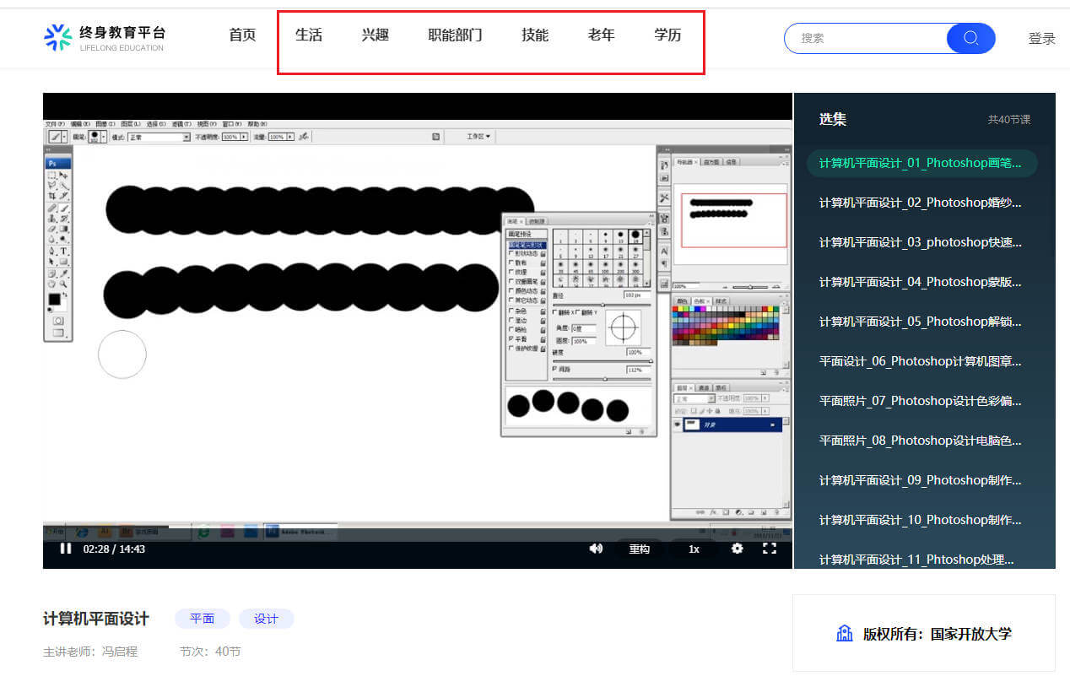The image size is (1070, 687).
Task: Click the 02:28 / 14:43 time display
Action: pos(114,549)
